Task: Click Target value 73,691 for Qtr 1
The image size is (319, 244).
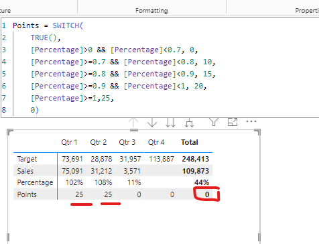Action: (x=72, y=159)
